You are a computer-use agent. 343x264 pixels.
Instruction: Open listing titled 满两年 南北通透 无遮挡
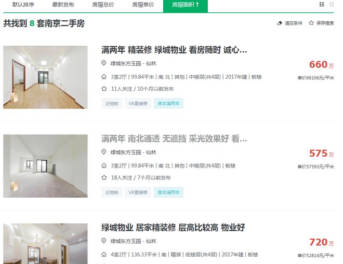174,139
